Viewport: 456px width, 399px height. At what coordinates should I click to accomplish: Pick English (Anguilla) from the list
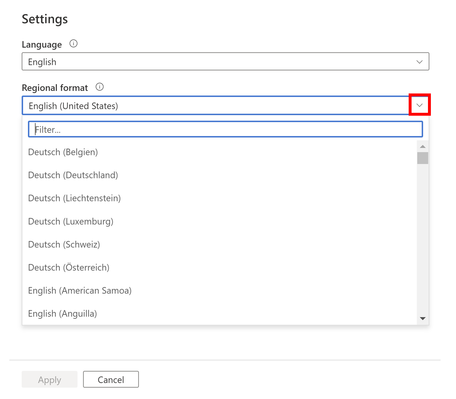(62, 314)
